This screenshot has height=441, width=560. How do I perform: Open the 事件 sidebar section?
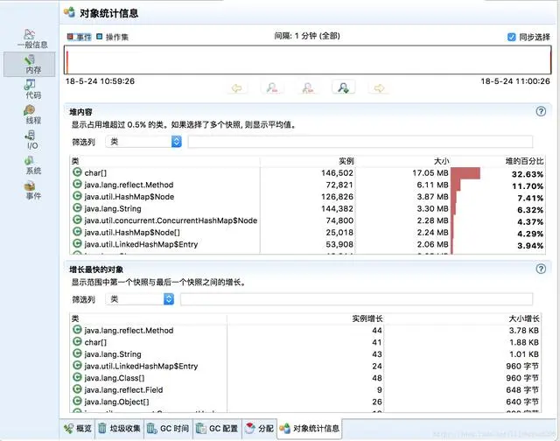pos(32,191)
